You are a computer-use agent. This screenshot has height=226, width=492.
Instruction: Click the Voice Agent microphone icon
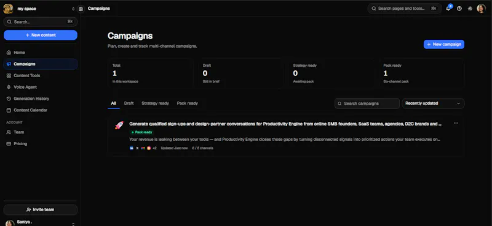pyautogui.click(x=9, y=87)
